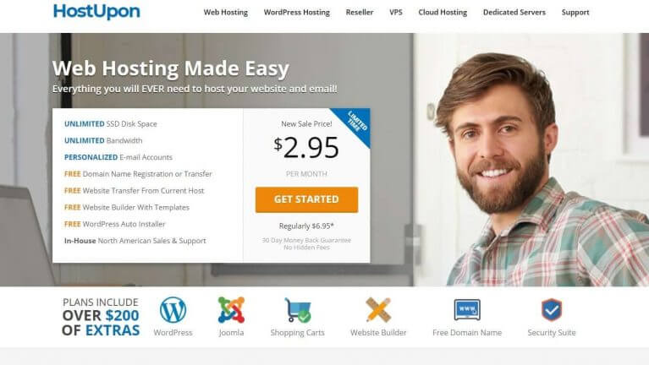Click Free Domain Name Registration or Transfer feature
Image resolution: width=649 pixels, height=365 pixels.
tap(138, 174)
